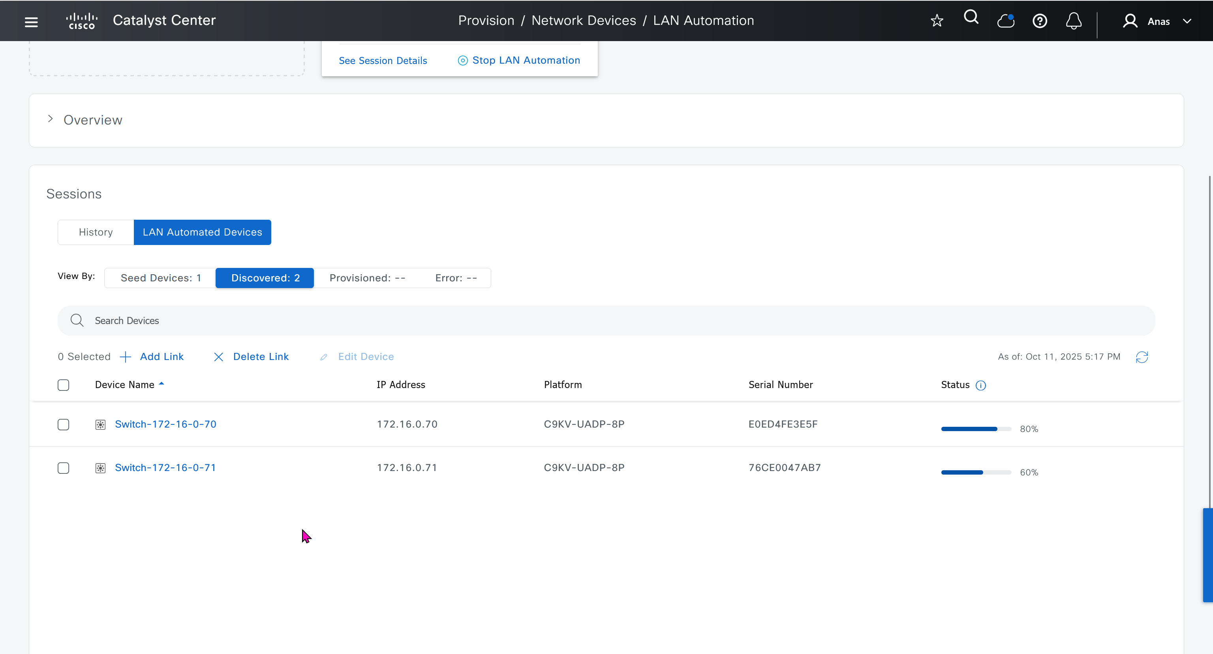
Task: Open the notifications bell
Action: coord(1074,21)
